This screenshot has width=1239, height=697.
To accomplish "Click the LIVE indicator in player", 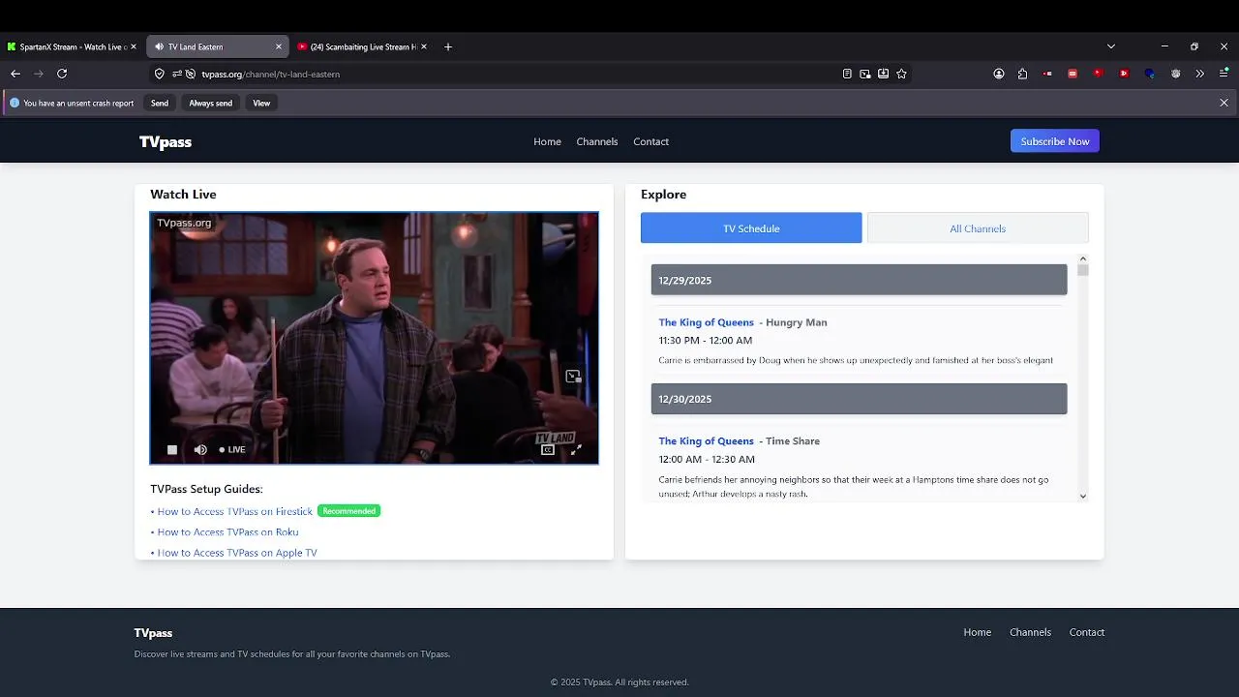I will click(x=232, y=450).
